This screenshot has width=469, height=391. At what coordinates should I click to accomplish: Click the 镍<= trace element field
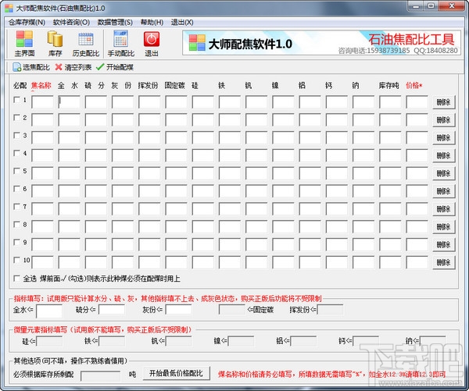tap(241, 341)
